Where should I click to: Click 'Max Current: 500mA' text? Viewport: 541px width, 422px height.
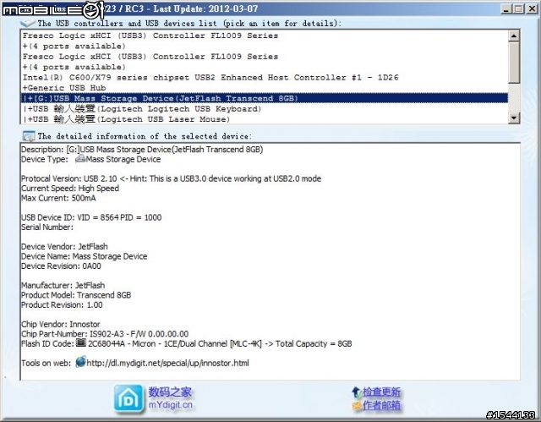[x=58, y=198]
